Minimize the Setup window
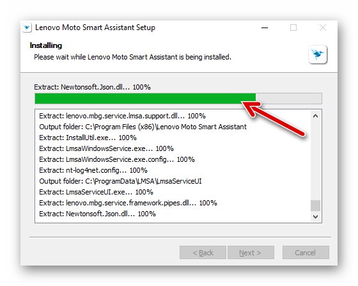 (x=265, y=28)
